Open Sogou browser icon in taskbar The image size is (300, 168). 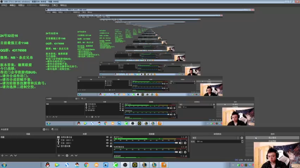tap(67, 165)
